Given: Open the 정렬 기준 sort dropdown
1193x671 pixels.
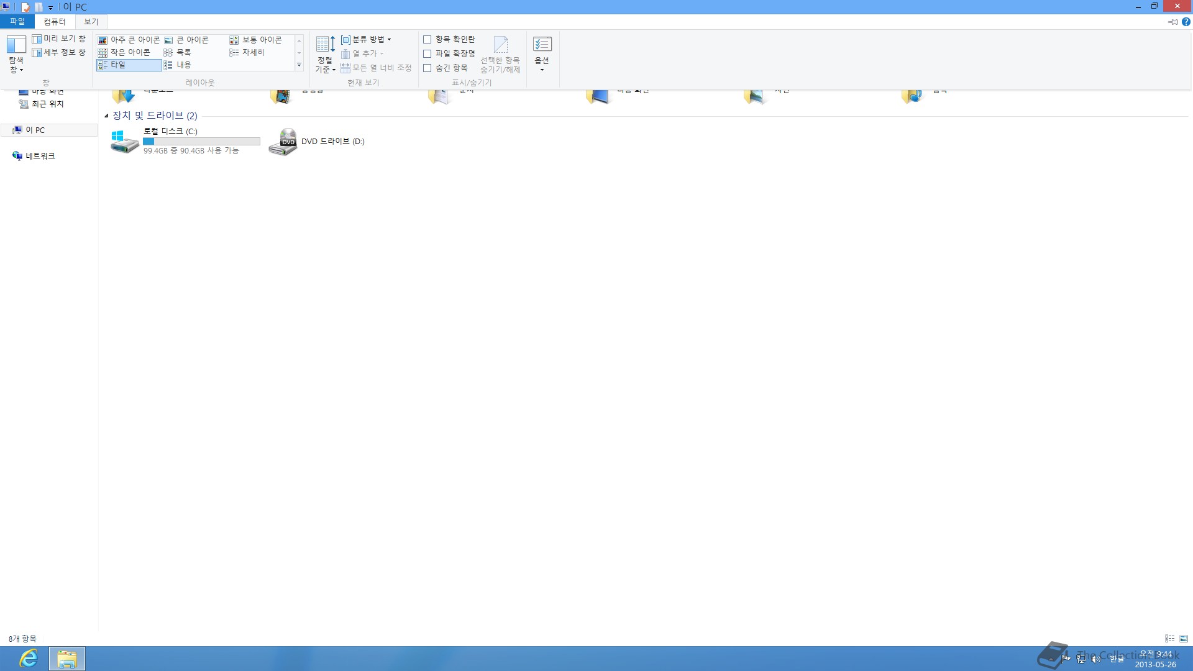Looking at the screenshot, I should [x=325, y=55].
